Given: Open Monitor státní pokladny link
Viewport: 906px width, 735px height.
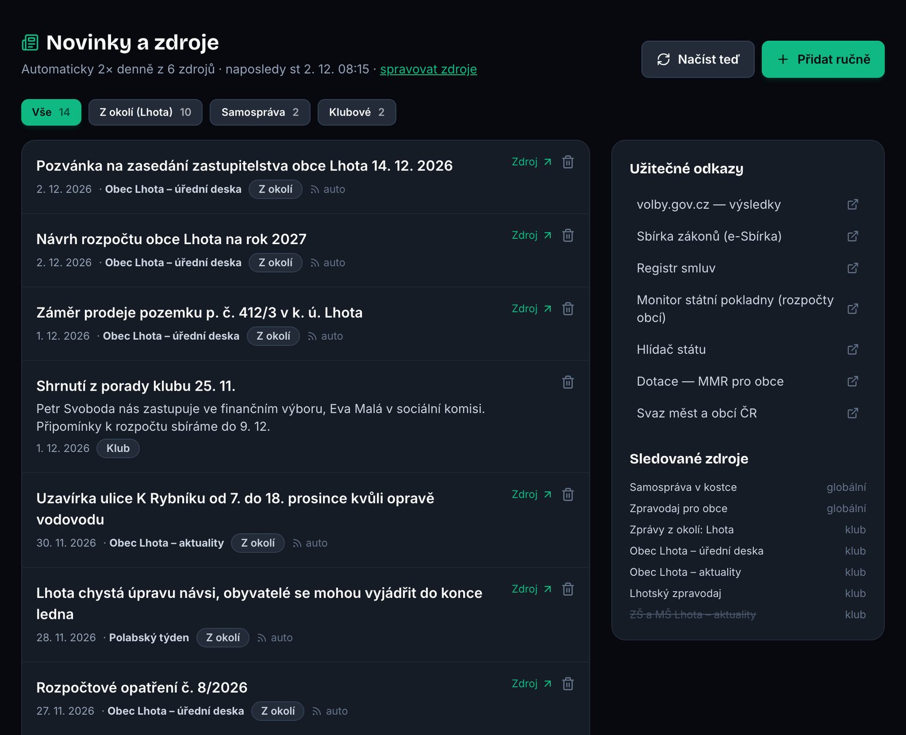Looking at the screenshot, I should pos(747,309).
